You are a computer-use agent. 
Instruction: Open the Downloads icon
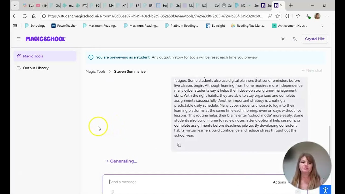tap(308, 16)
